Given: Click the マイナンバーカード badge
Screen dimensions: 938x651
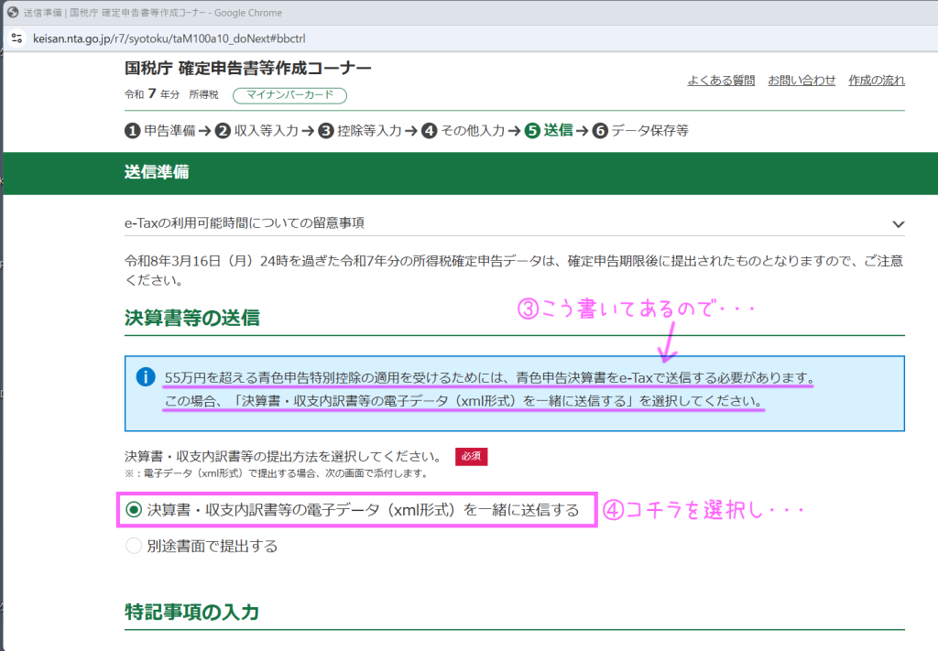Looking at the screenshot, I should point(289,95).
